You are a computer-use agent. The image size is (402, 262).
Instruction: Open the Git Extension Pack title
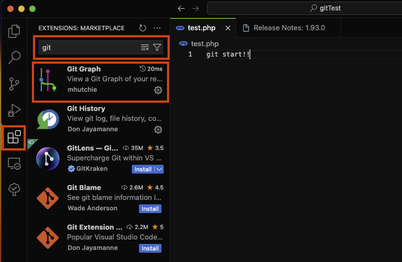[94, 227]
